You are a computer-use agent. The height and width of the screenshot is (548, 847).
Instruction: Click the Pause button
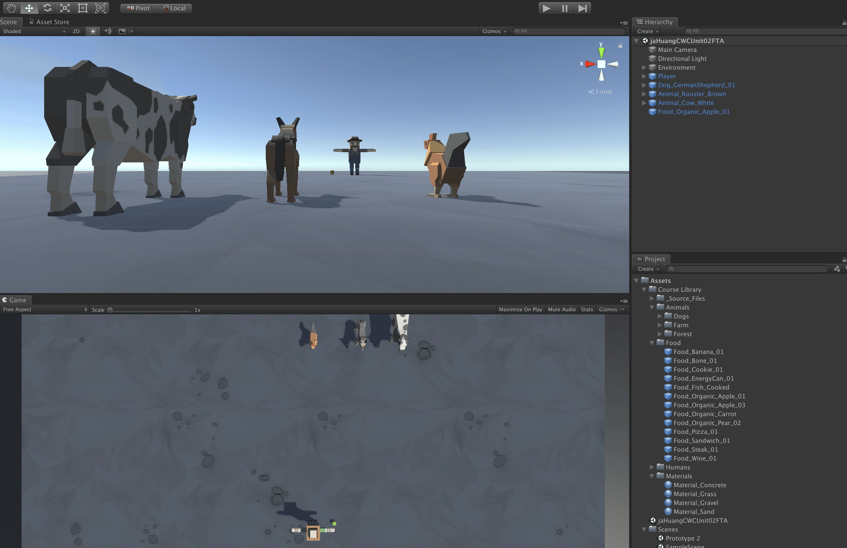(564, 8)
